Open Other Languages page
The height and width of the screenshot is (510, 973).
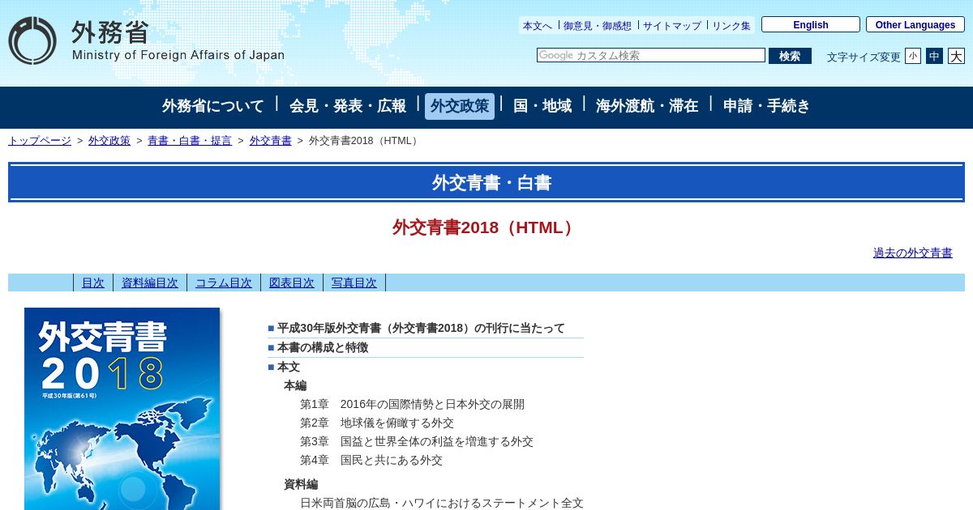tap(915, 24)
